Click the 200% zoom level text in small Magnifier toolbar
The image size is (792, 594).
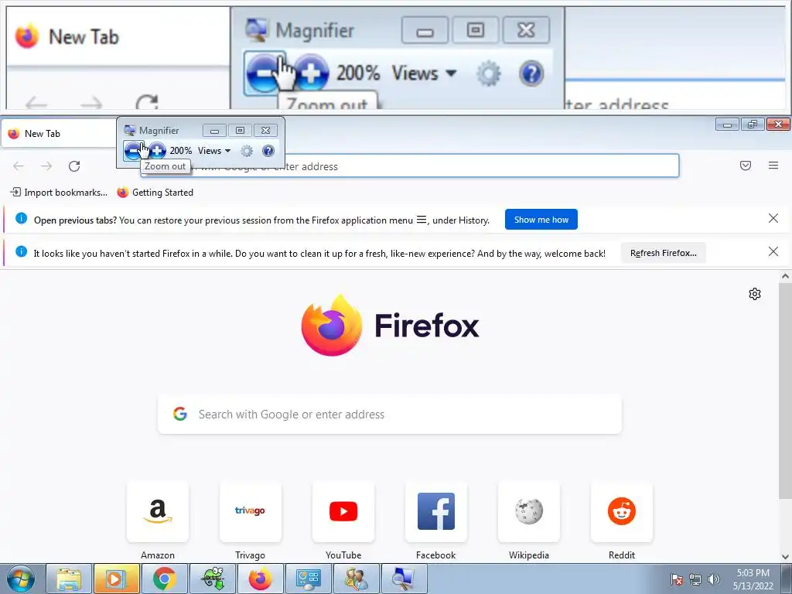[180, 151]
